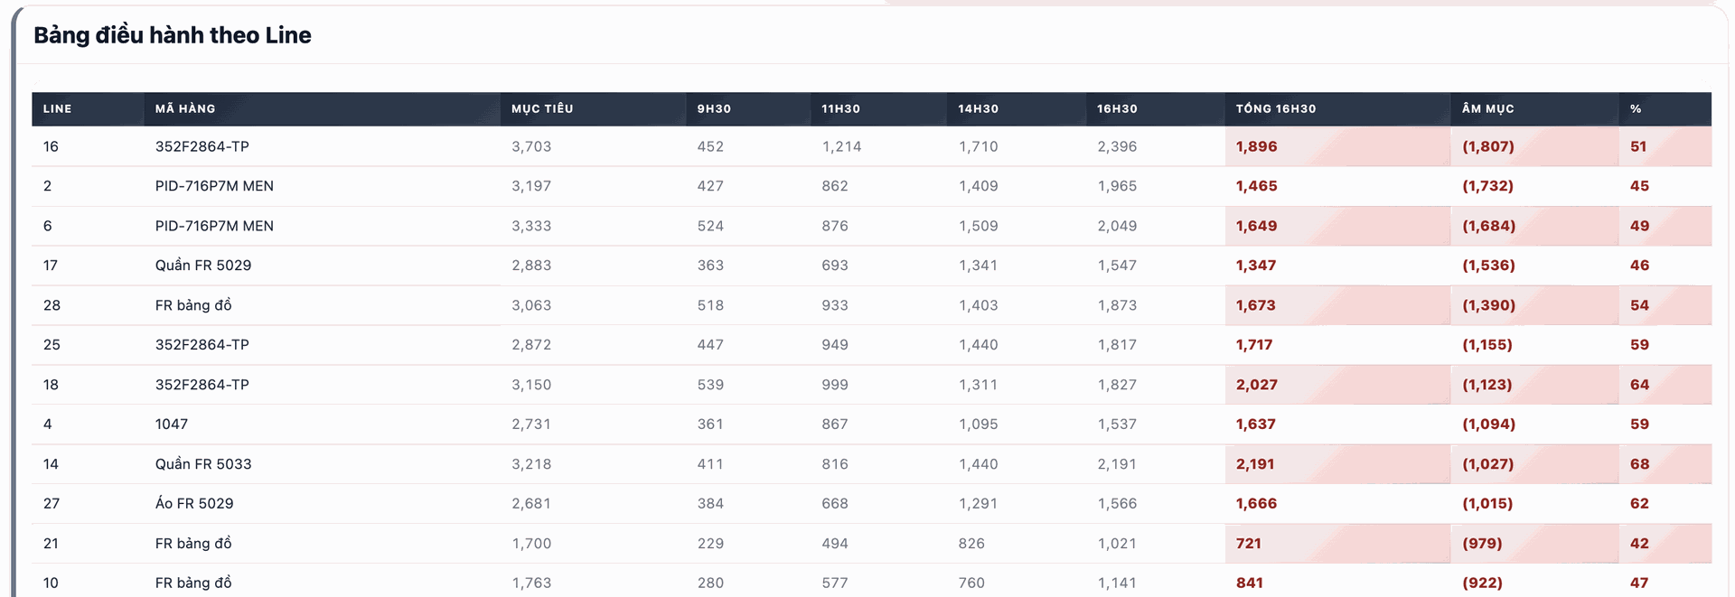This screenshot has height=597, width=1735.
Task: Click the % column header
Action: tap(1636, 108)
